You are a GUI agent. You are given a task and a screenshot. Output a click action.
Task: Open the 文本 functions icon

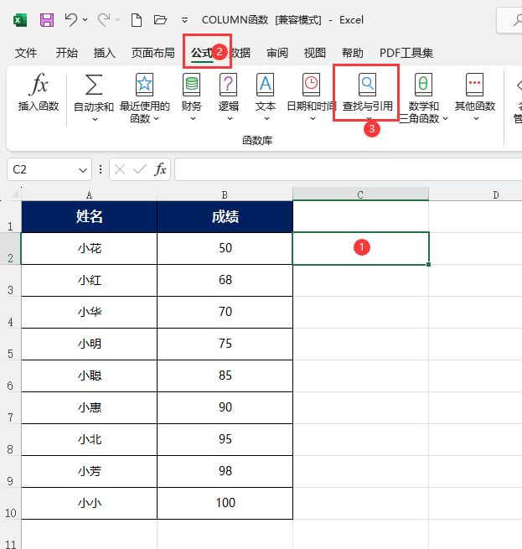pyautogui.click(x=266, y=85)
